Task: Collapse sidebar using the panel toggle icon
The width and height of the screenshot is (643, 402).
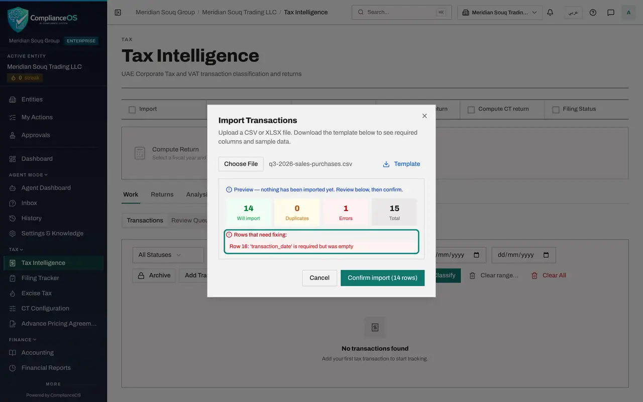Action: pos(118,13)
